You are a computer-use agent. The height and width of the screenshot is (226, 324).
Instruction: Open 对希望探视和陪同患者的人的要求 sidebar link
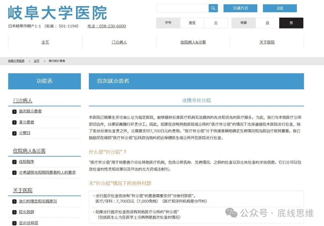tap(47, 172)
